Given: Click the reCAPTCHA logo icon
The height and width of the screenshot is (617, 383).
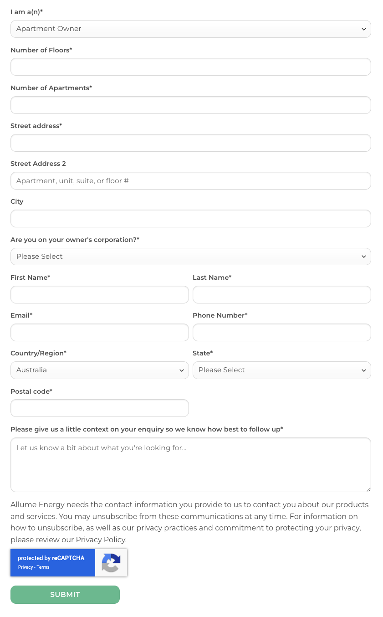Looking at the screenshot, I should [x=111, y=563].
